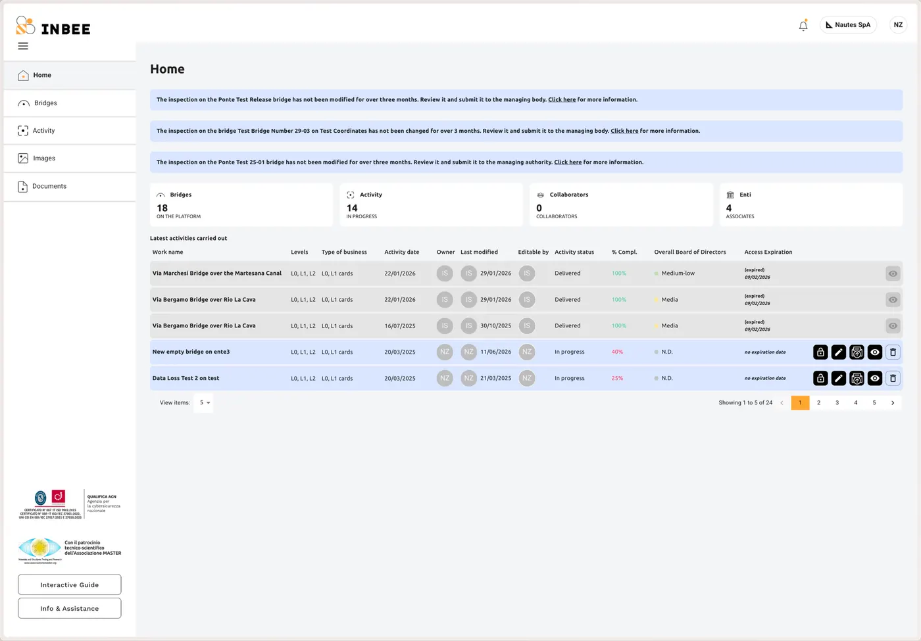
Task: Click the Bridges card icon
Action: point(161,195)
